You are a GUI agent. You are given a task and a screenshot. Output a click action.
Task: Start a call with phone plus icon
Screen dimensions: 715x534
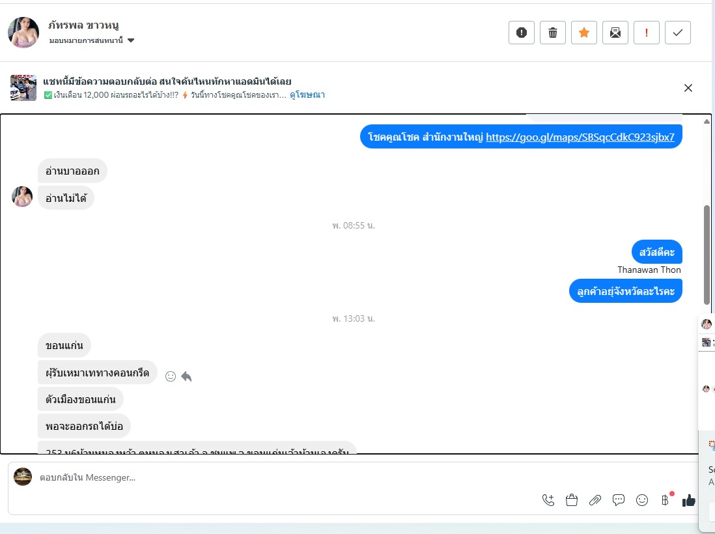(548, 500)
